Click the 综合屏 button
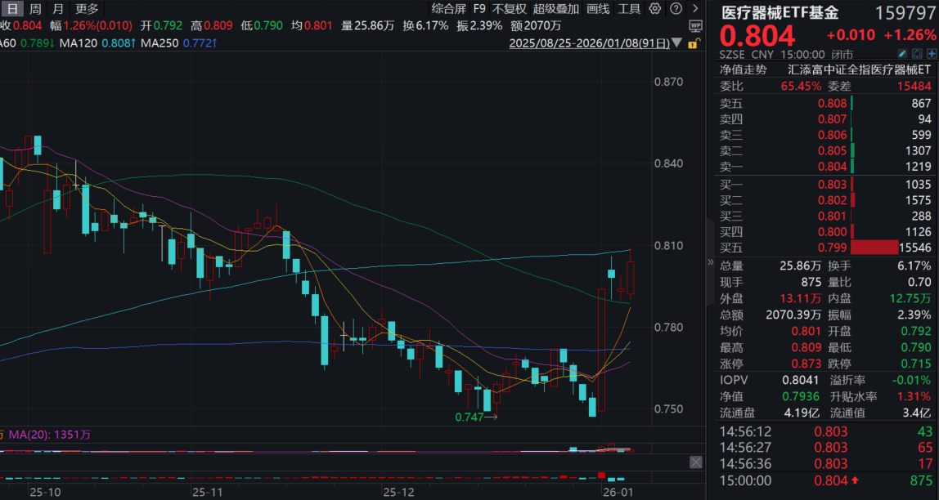 pos(448,9)
